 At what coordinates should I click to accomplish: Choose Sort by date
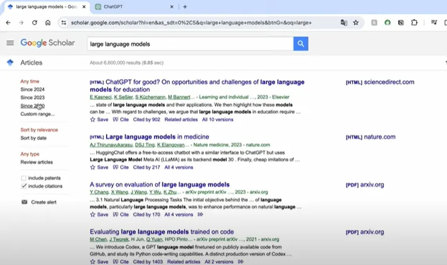coord(33,138)
